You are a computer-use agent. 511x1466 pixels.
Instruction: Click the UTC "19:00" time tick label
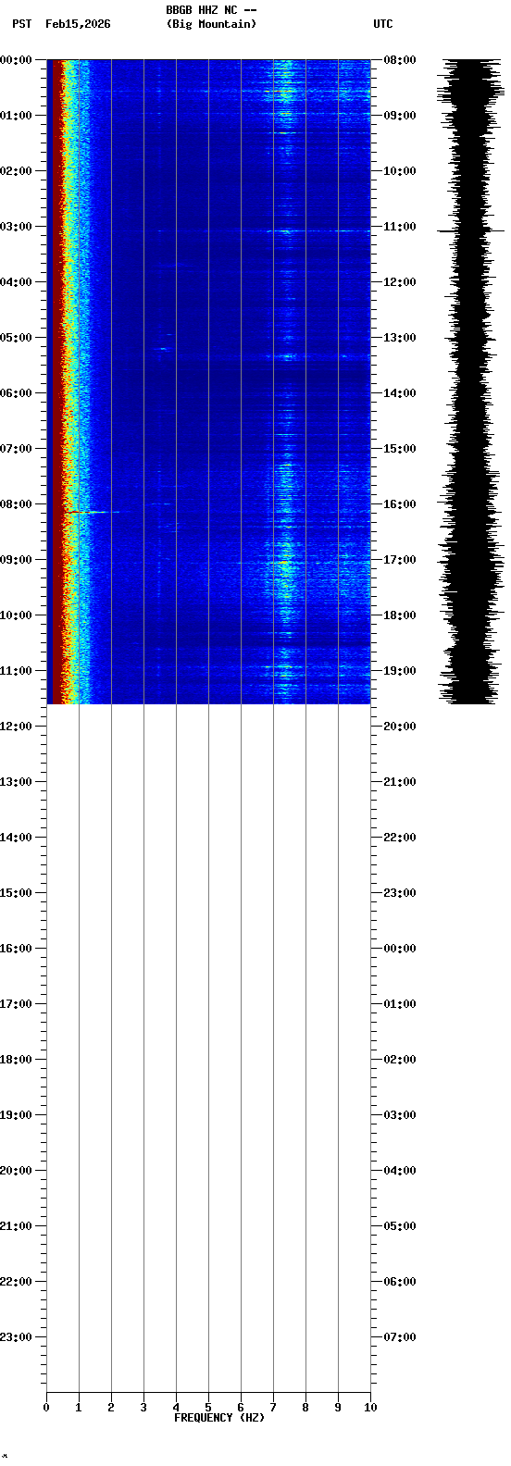click(x=400, y=671)
